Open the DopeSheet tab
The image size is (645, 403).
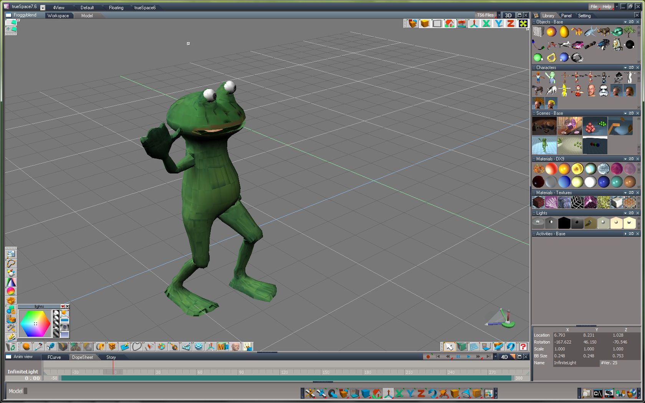(83, 357)
